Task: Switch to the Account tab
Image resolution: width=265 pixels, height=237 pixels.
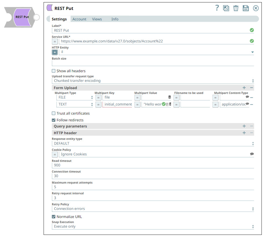Action: click(x=79, y=19)
